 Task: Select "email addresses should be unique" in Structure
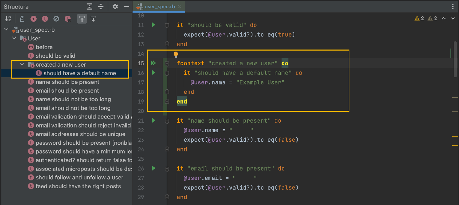point(80,134)
